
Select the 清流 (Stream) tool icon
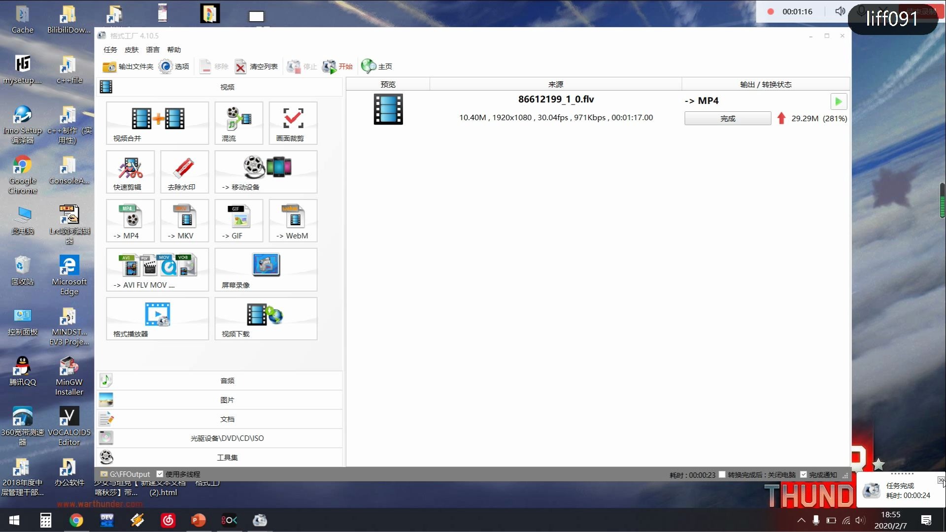coord(238,124)
